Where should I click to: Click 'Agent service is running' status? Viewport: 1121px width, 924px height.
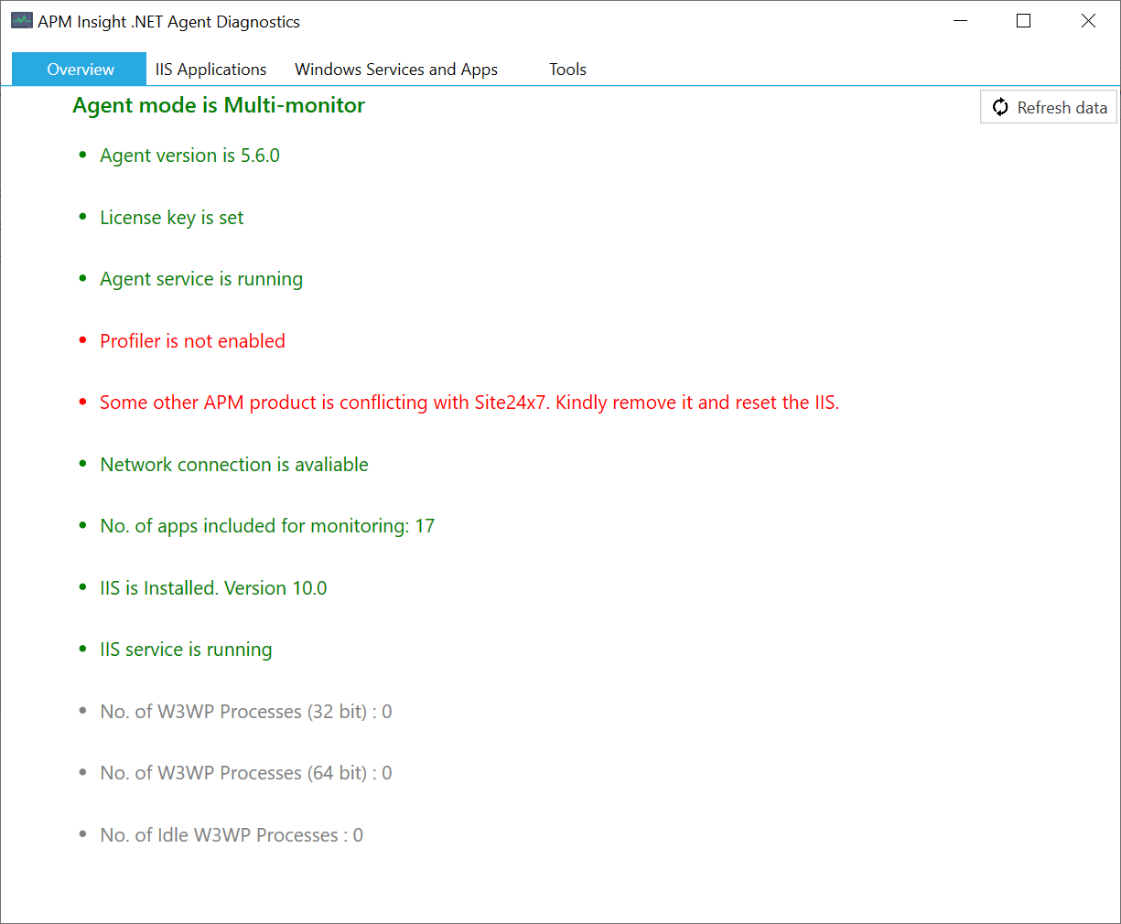pos(201,279)
